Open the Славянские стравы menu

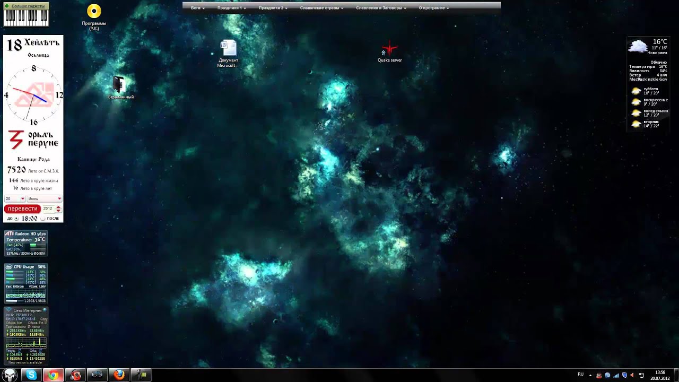321,8
